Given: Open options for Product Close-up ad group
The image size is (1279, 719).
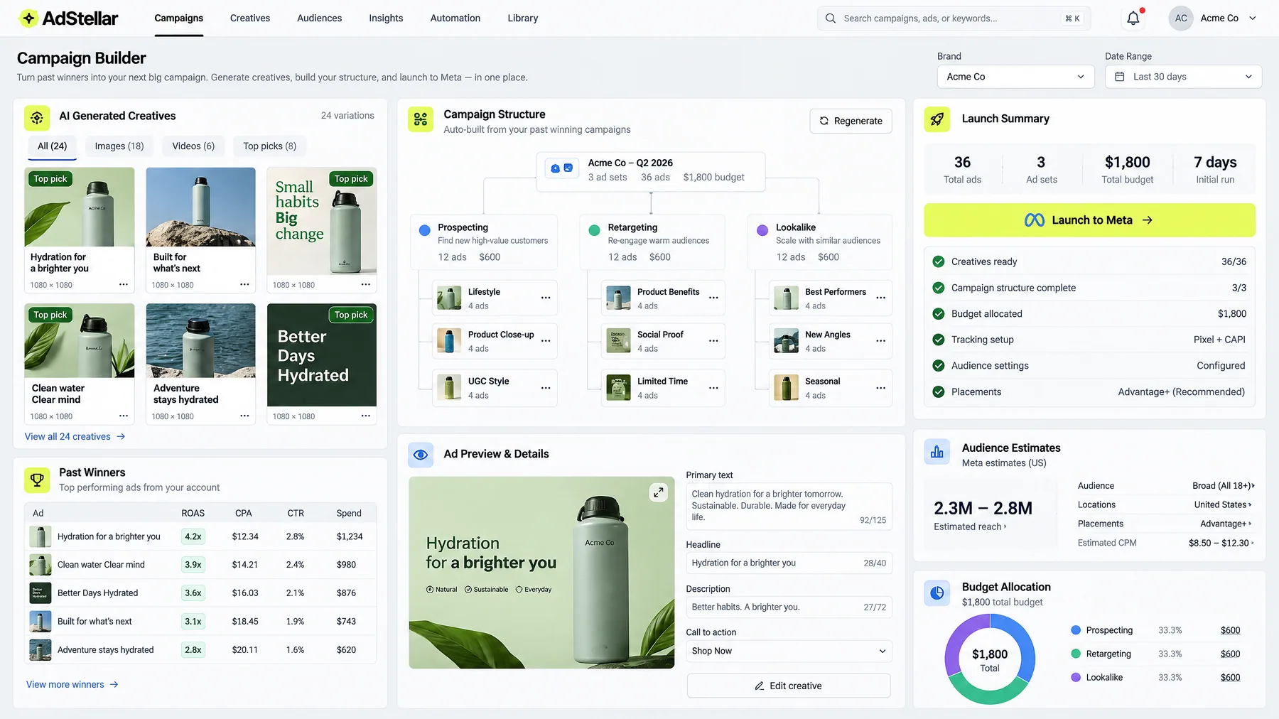Looking at the screenshot, I should 546,341.
